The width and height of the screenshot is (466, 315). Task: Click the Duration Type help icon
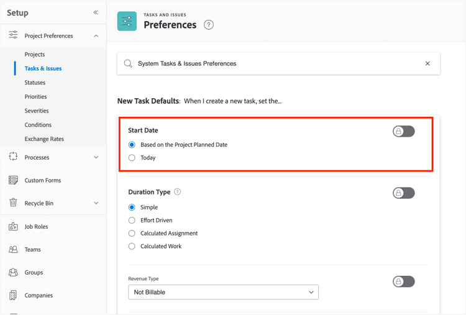point(178,192)
